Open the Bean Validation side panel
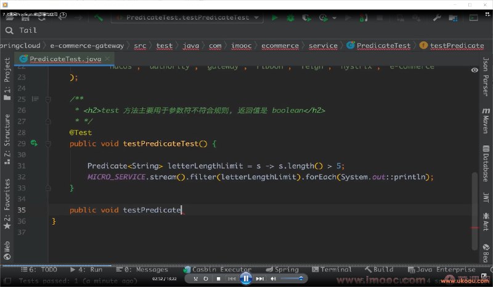 click(486, 253)
